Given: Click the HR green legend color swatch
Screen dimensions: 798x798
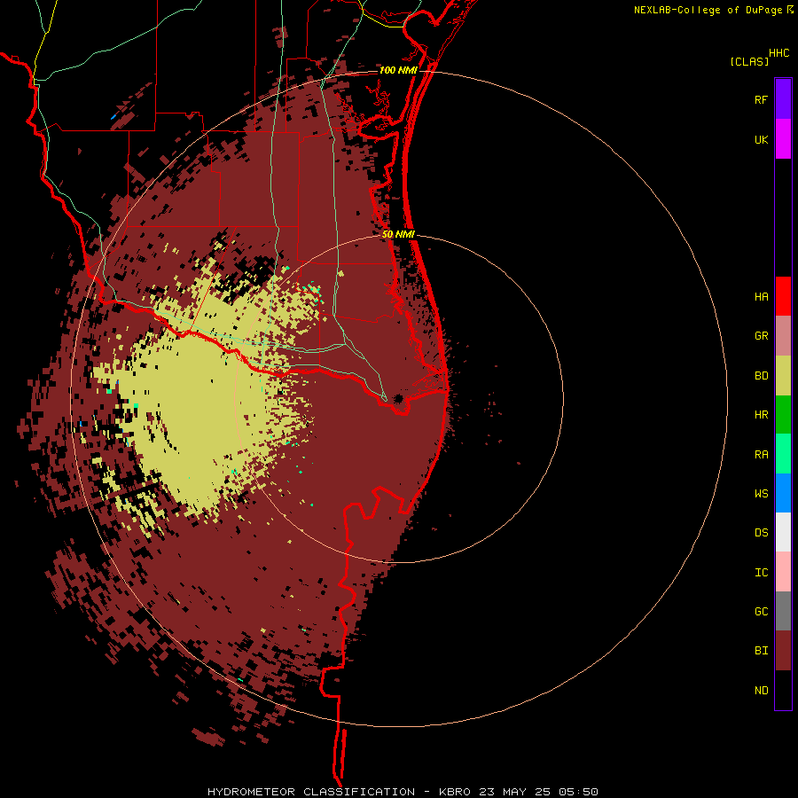Looking at the screenshot, I should pos(783,415).
